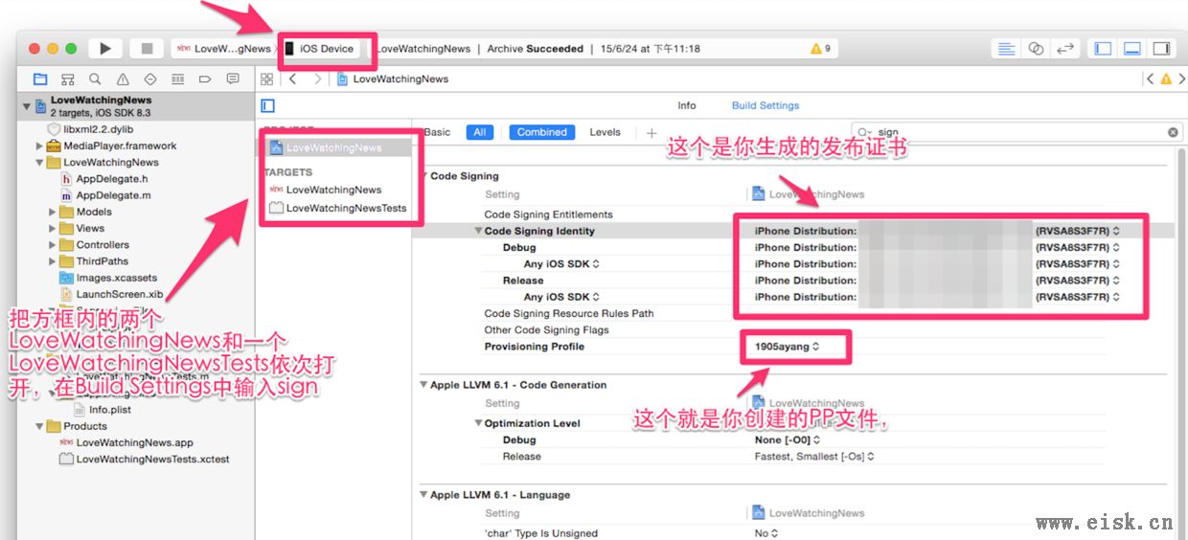This screenshot has height=540, width=1188.
Task: Toggle the Utilities panel visibility
Action: coord(1161,48)
